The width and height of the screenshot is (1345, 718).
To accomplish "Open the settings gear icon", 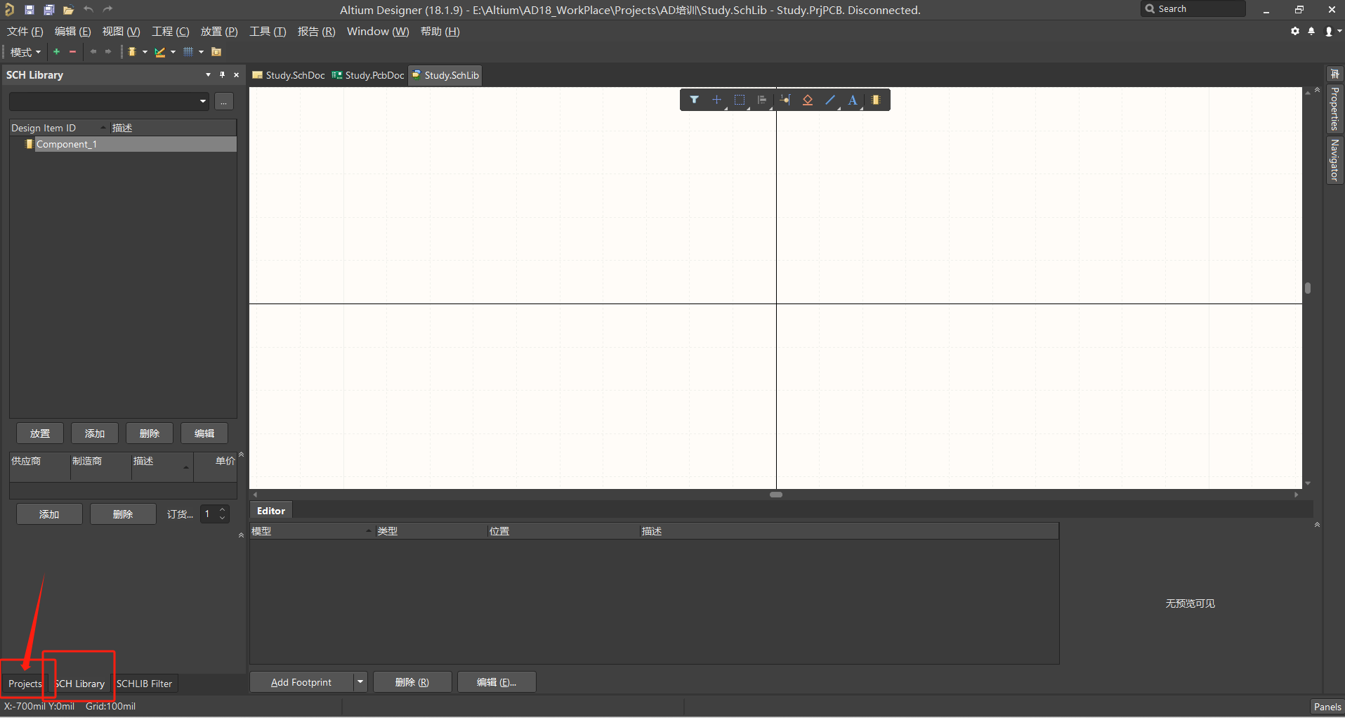I will pos(1295,32).
